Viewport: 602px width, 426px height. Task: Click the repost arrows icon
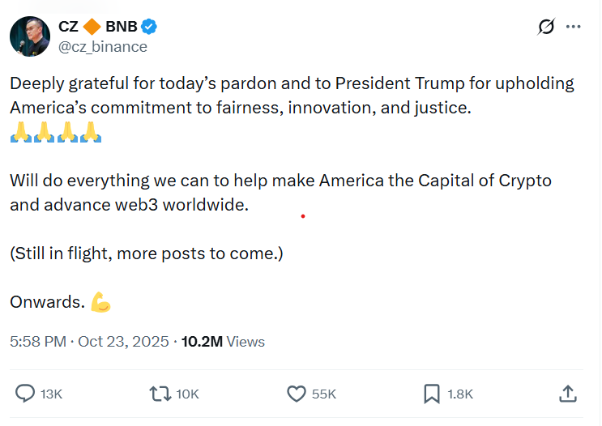pos(160,394)
